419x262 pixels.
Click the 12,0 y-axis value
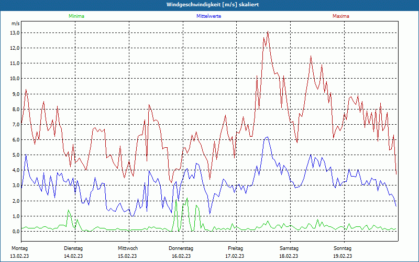[15, 48]
